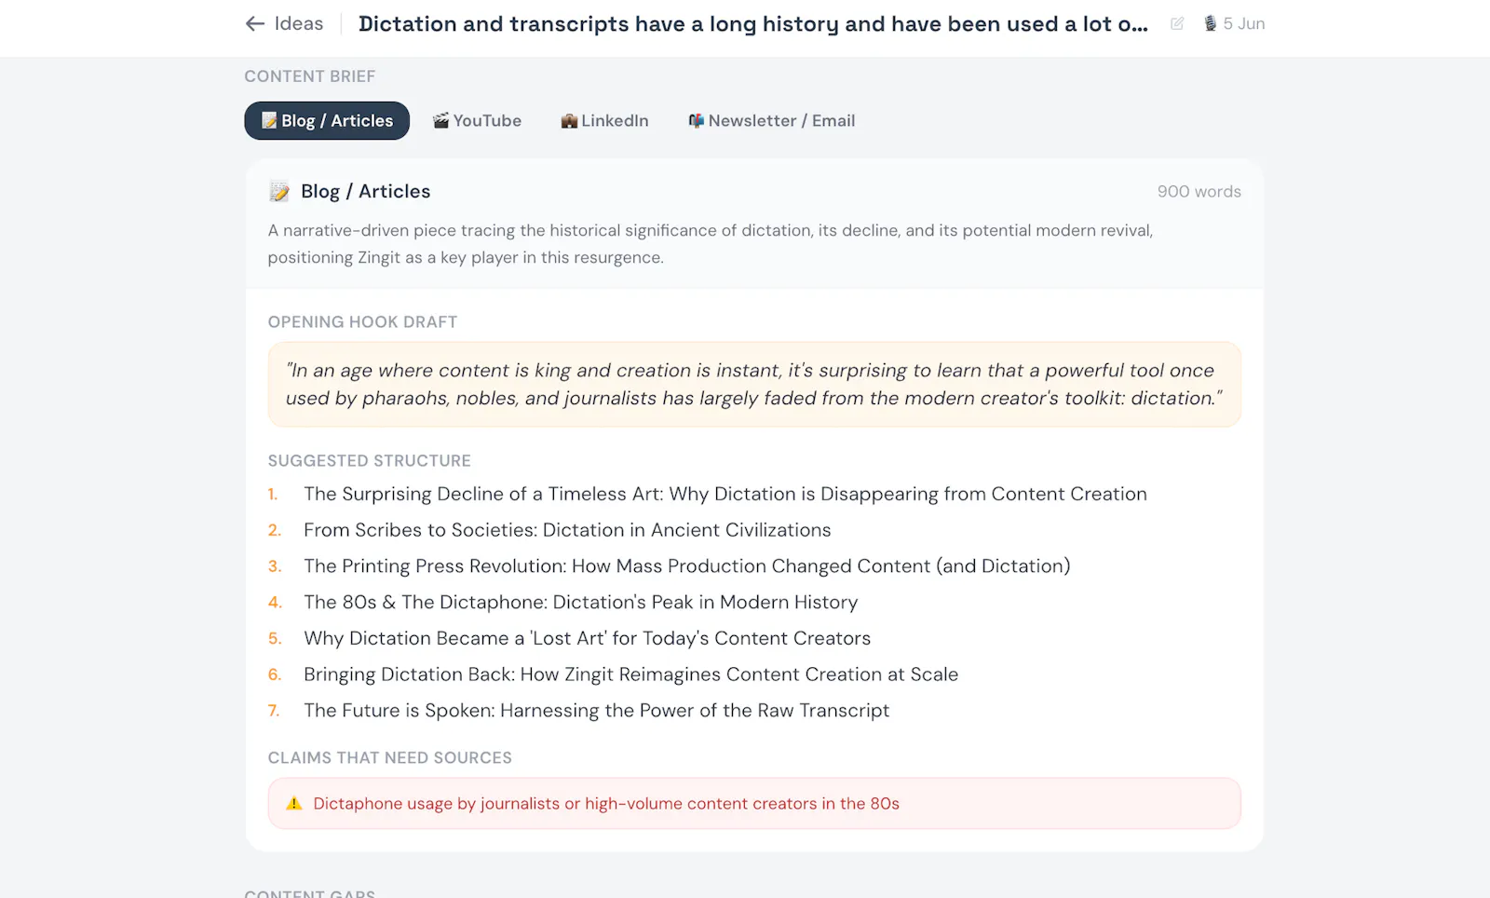Select 'The Future is Spoken' structure item

pos(597,711)
